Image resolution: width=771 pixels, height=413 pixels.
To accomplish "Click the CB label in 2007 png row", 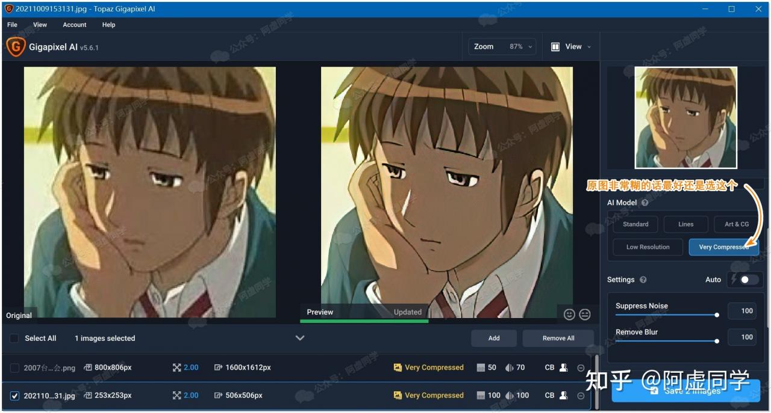I will point(549,367).
